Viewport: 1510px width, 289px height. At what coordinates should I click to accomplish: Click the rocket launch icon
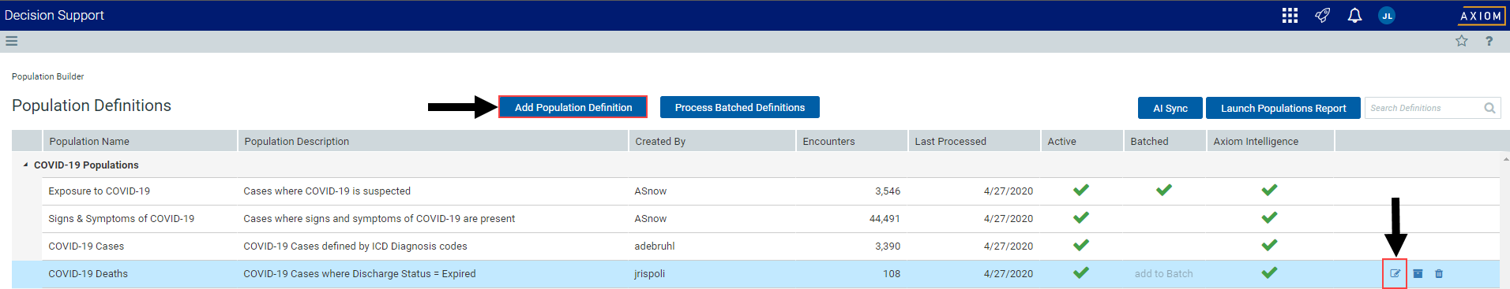(x=1322, y=16)
